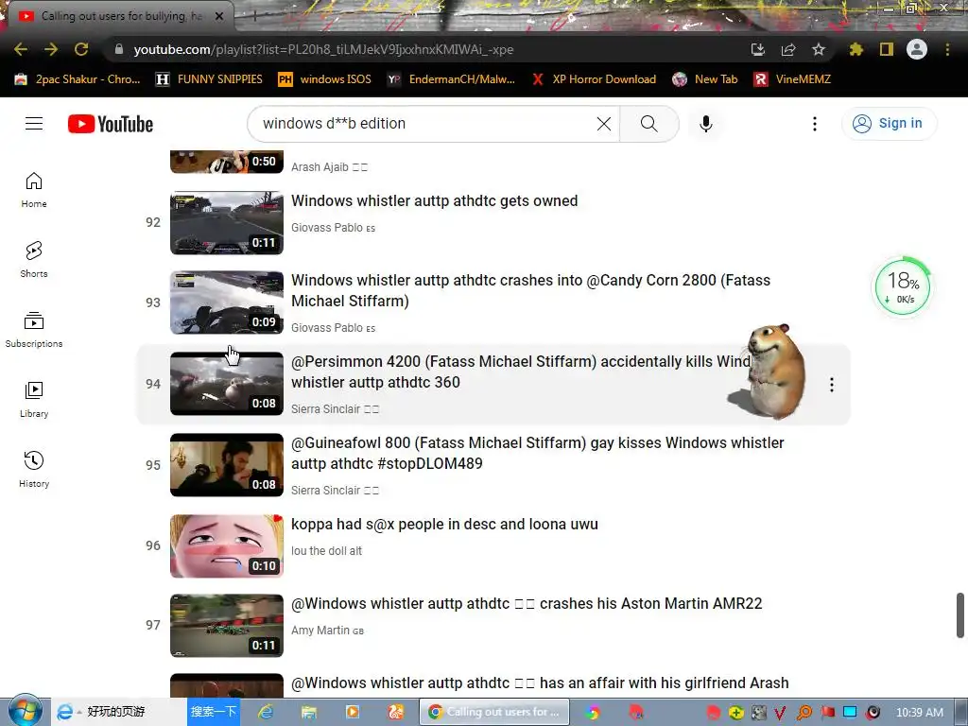968x726 pixels.
Task: Click the Sign in button
Action: point(889,124)
